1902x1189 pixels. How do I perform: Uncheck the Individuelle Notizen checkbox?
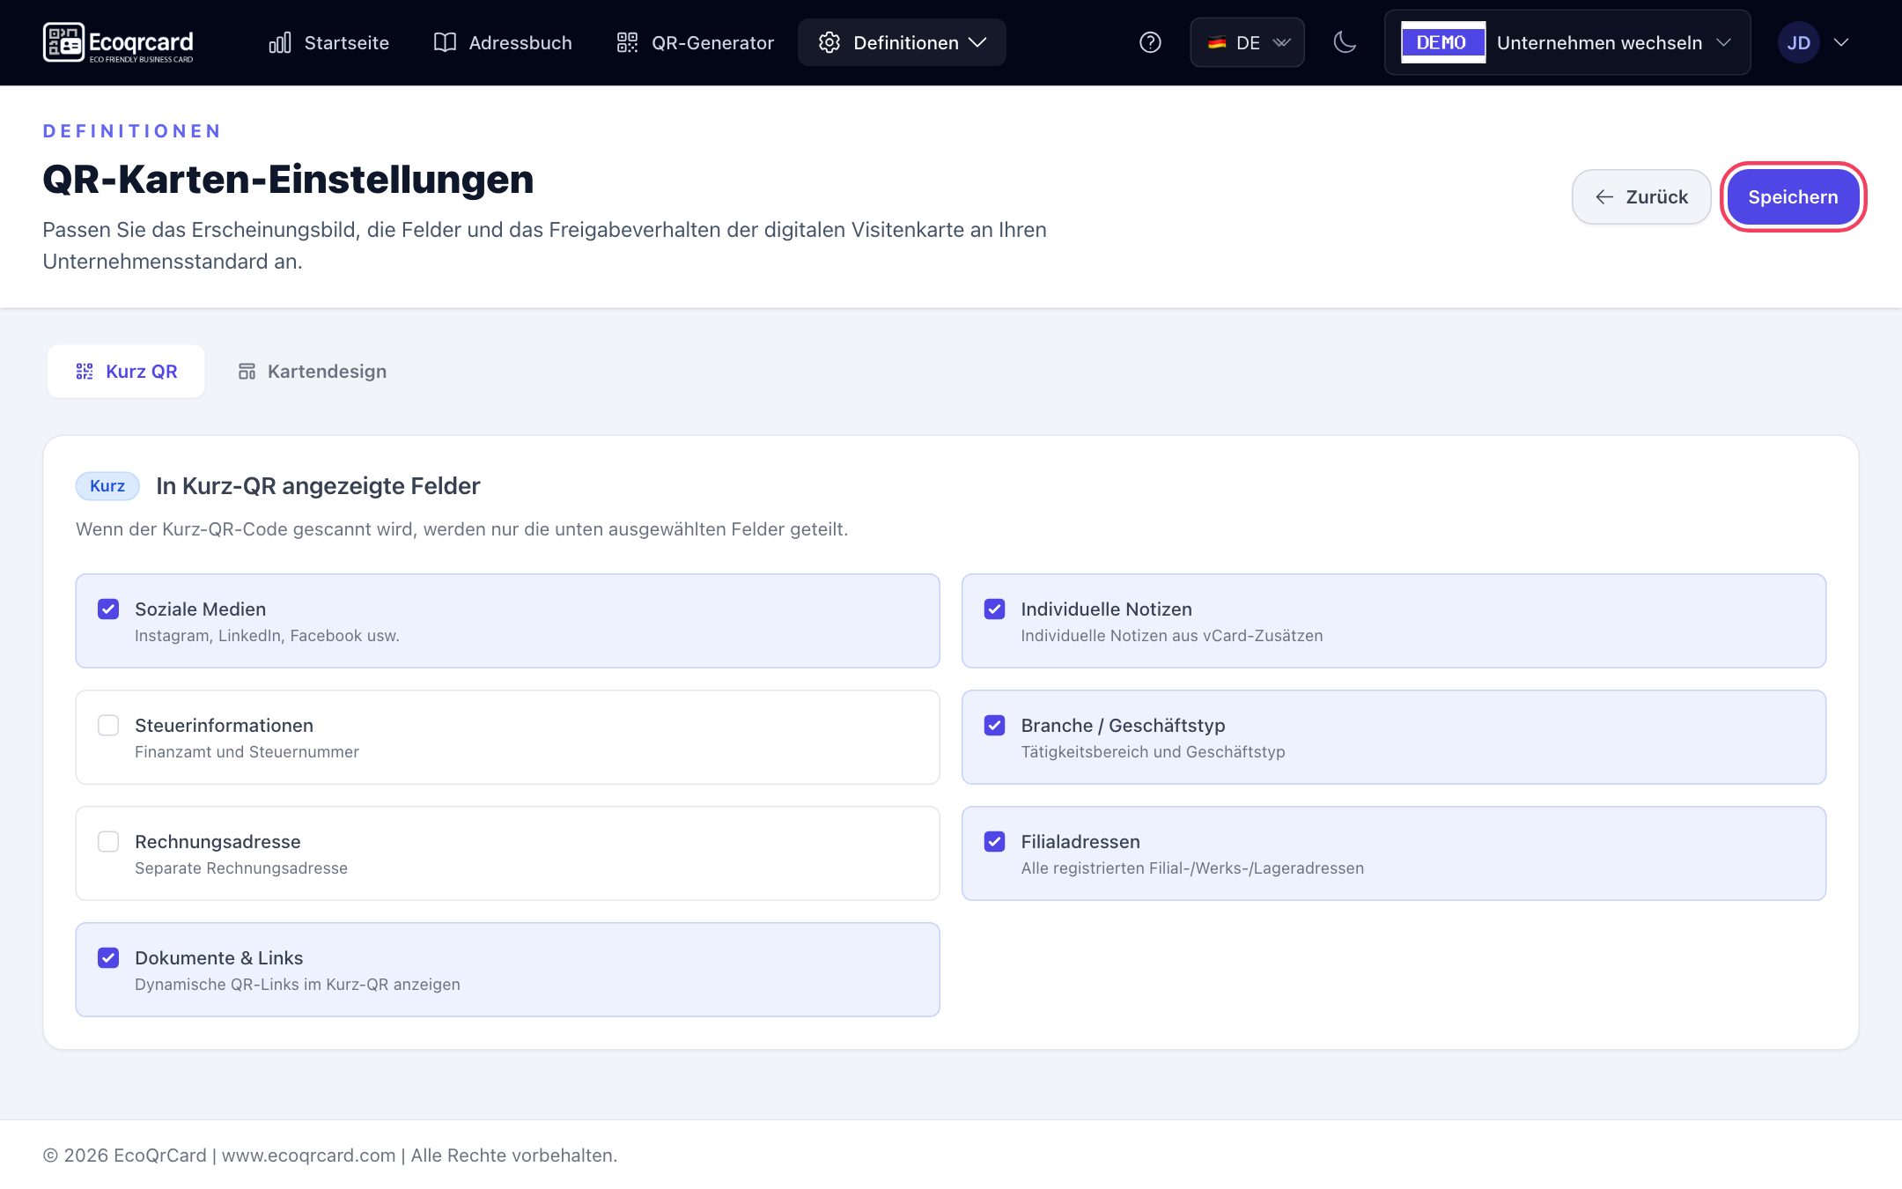[x=994, y=609]
